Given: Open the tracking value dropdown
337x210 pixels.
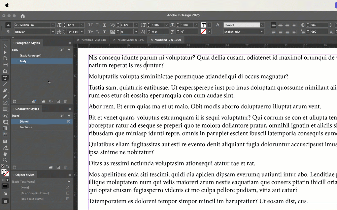Looking at the screenshot, I should pos(136,32).
